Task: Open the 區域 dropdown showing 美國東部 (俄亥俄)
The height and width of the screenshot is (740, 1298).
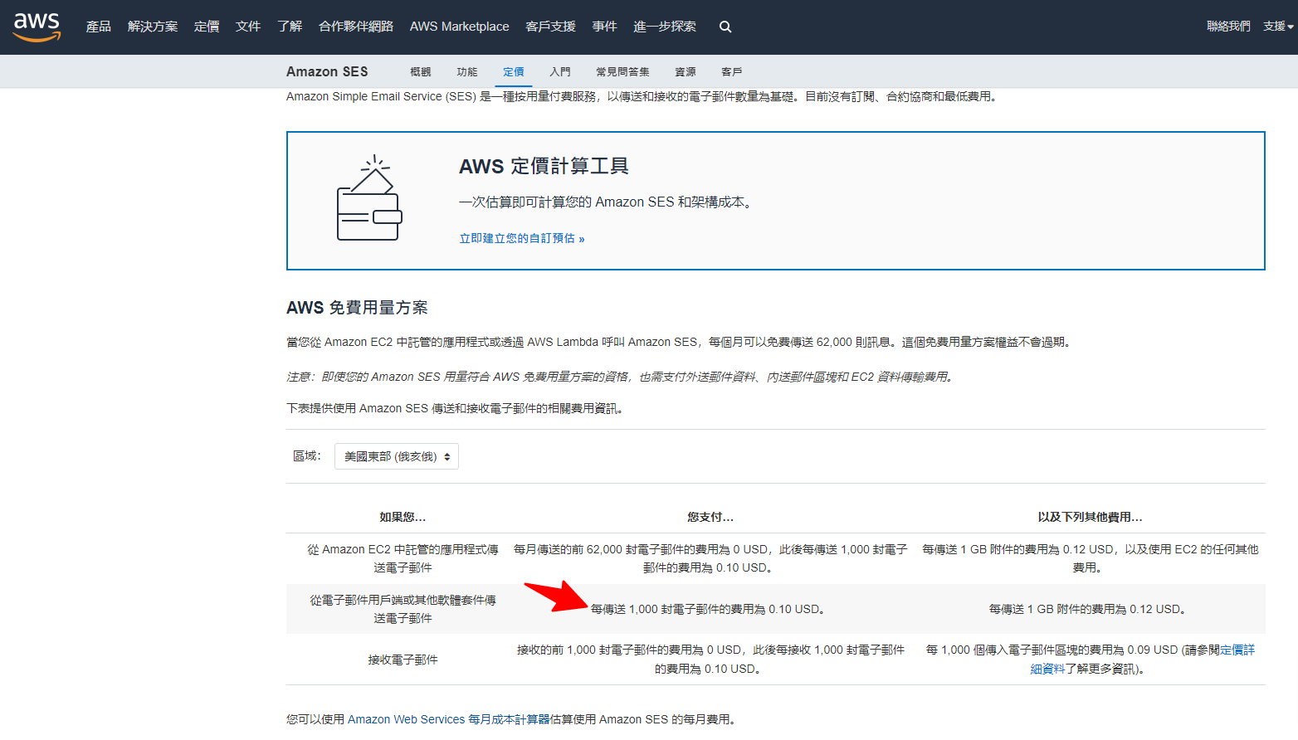Action: coord(397,456)
